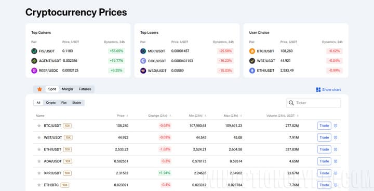Image resolution: width=374 pixels, height=191 pixels.
Task: Click the ADA/USDT pair name in table
Action: pyautogui.click(x=52, y=161)
